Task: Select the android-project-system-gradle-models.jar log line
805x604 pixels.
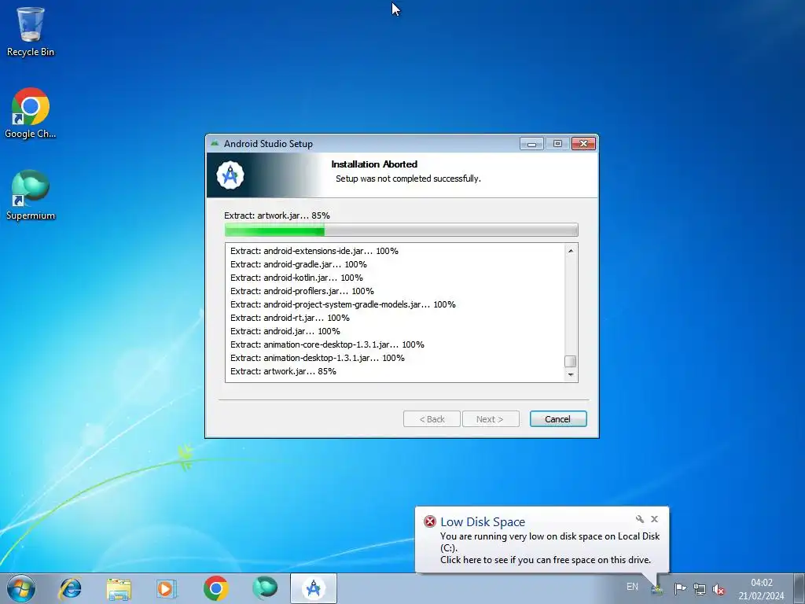Action: tap(343, 304)
